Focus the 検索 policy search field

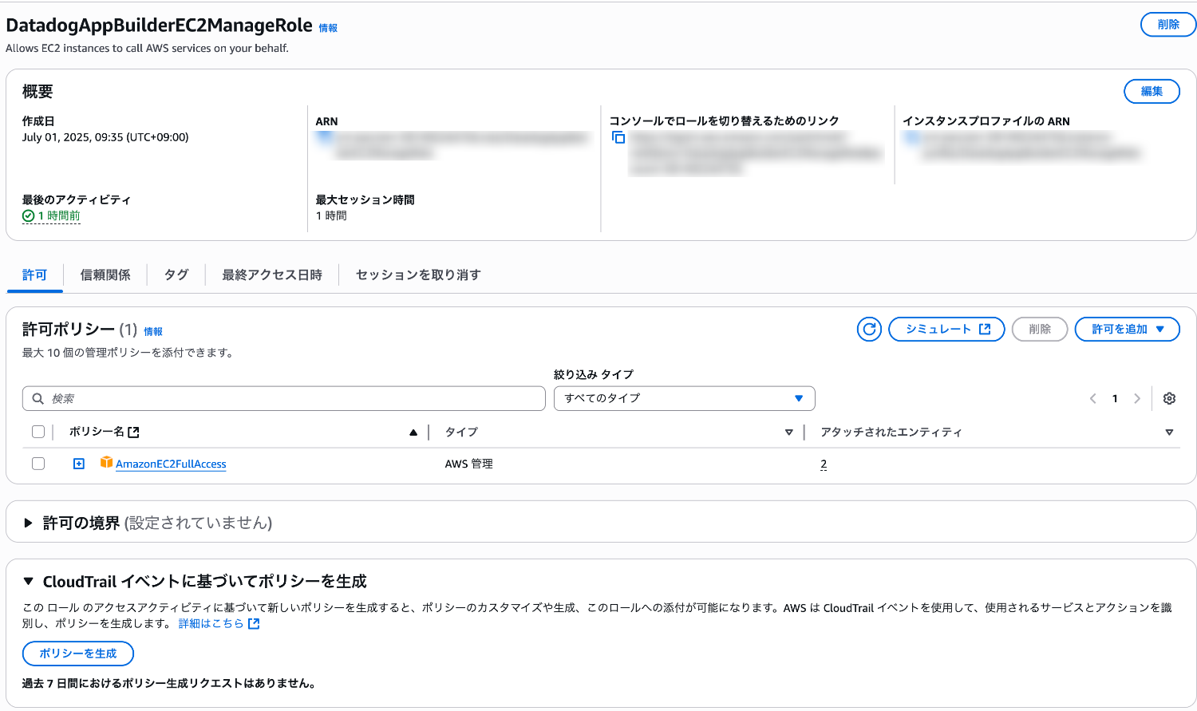coord(284,398)
